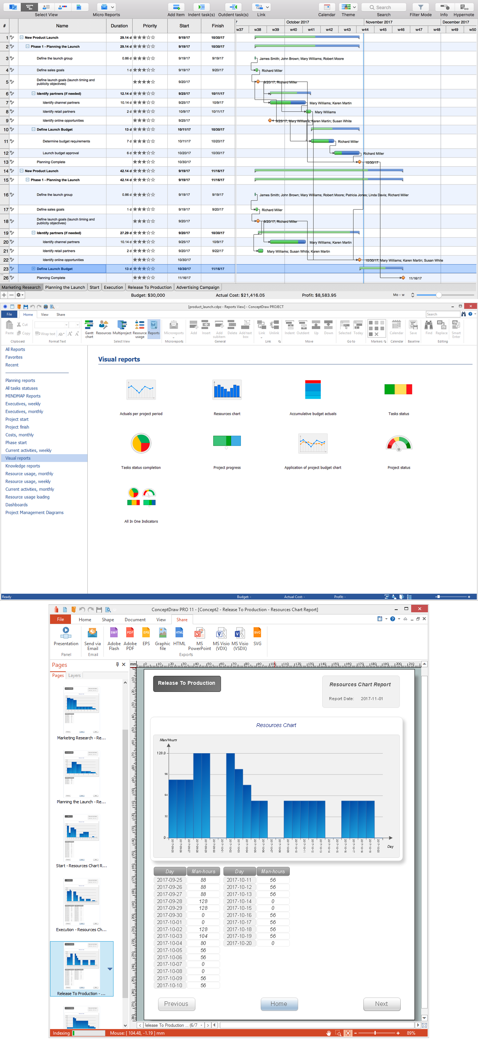Select the Multiproject view ribbon icon
478x1044 pixels.
(122, 327)
